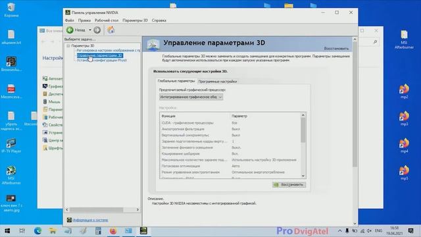Click the grey forward arrow button

pyautogui.click(x=97, y=30)
